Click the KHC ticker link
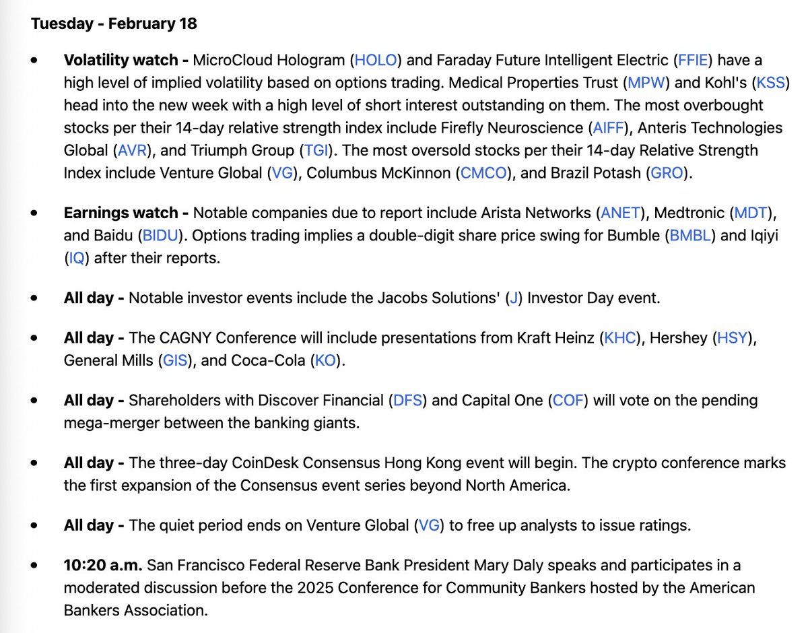 click(619, 338)
